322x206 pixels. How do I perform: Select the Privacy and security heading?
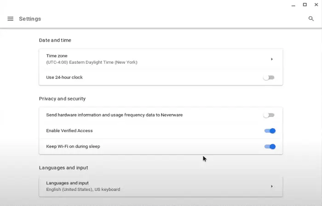click(x=62, y=99)
